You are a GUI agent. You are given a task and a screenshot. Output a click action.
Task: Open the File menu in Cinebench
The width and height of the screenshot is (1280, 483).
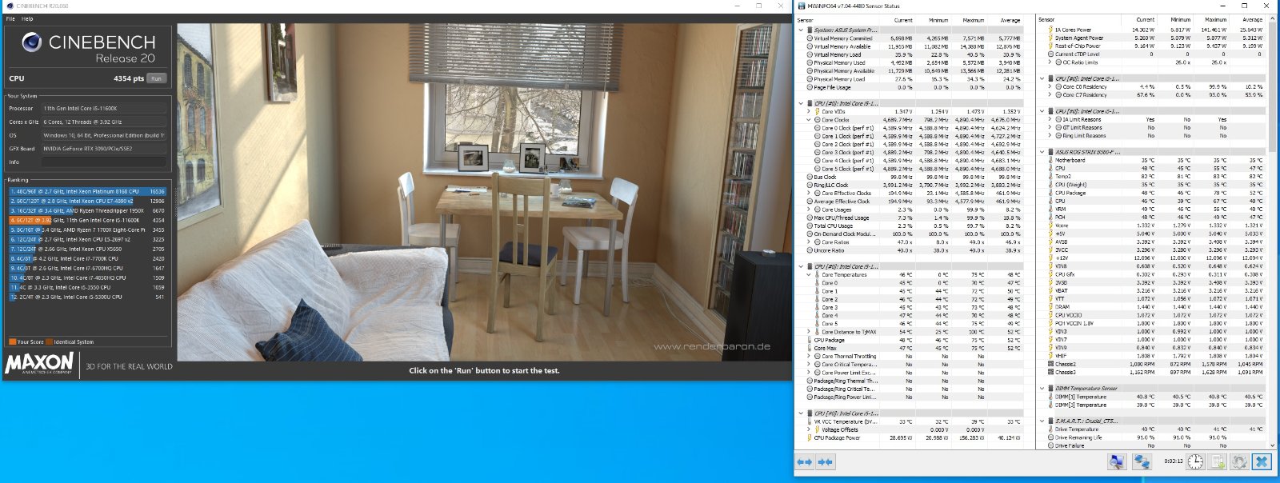tap(10, 18)
